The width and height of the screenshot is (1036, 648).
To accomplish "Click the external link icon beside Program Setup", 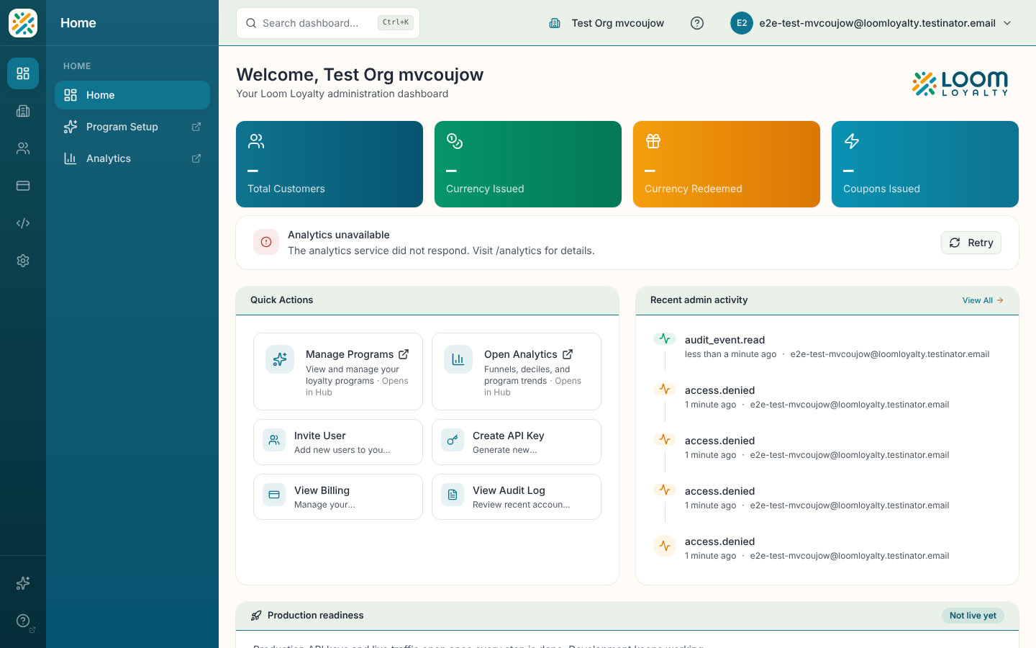I will (x=196, y=127).
